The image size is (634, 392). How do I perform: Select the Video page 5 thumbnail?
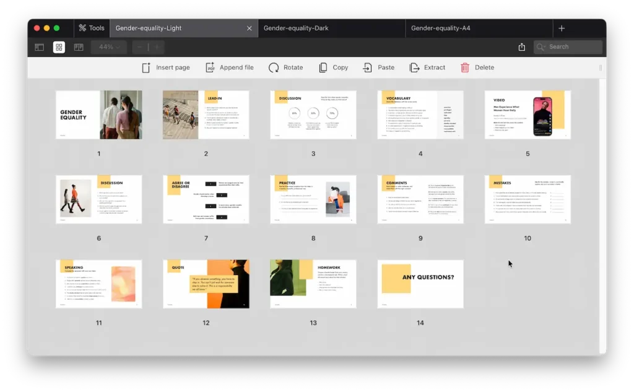coord(528,115)
